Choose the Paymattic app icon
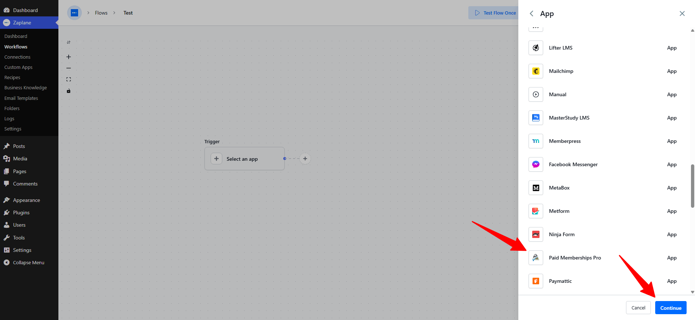 click(x=536, y=281)
